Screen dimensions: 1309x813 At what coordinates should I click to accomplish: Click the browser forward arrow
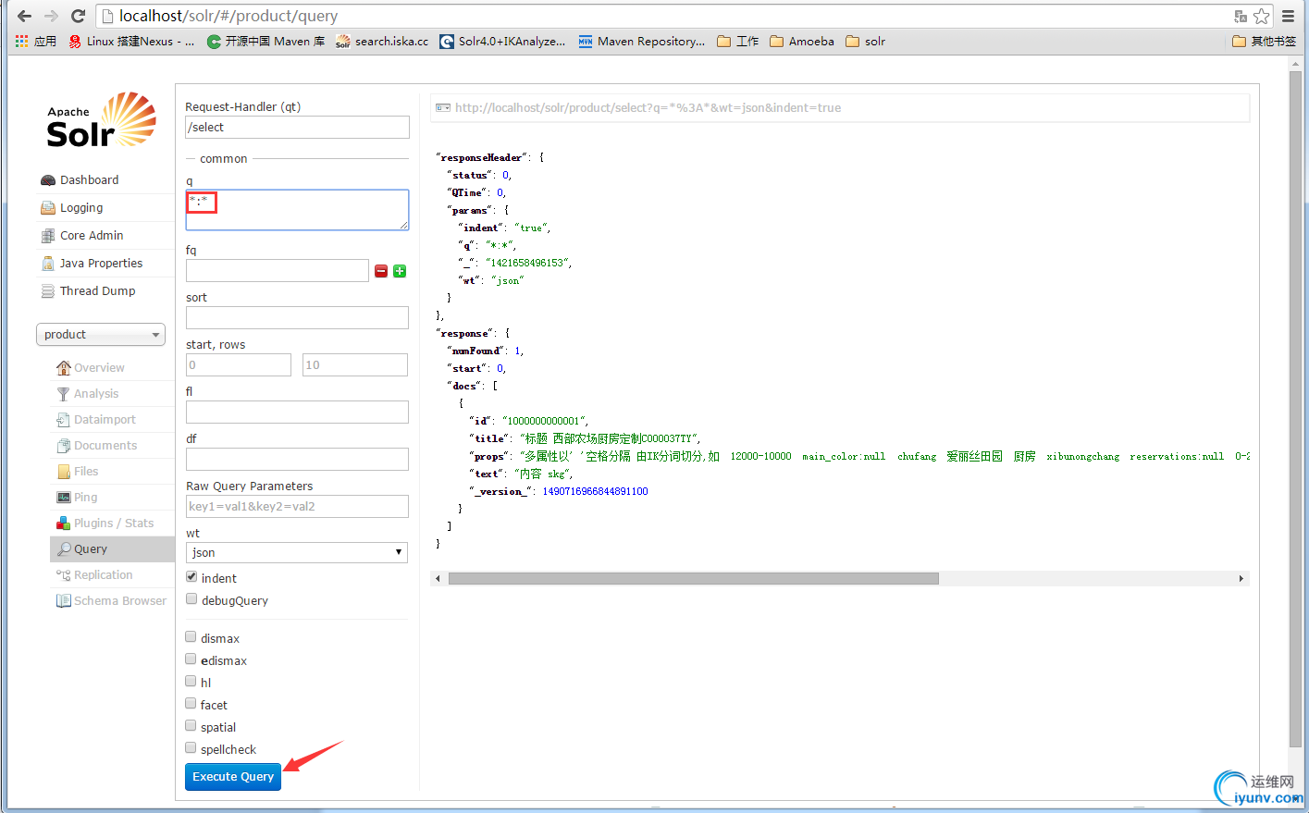click(x=51, y=16)
